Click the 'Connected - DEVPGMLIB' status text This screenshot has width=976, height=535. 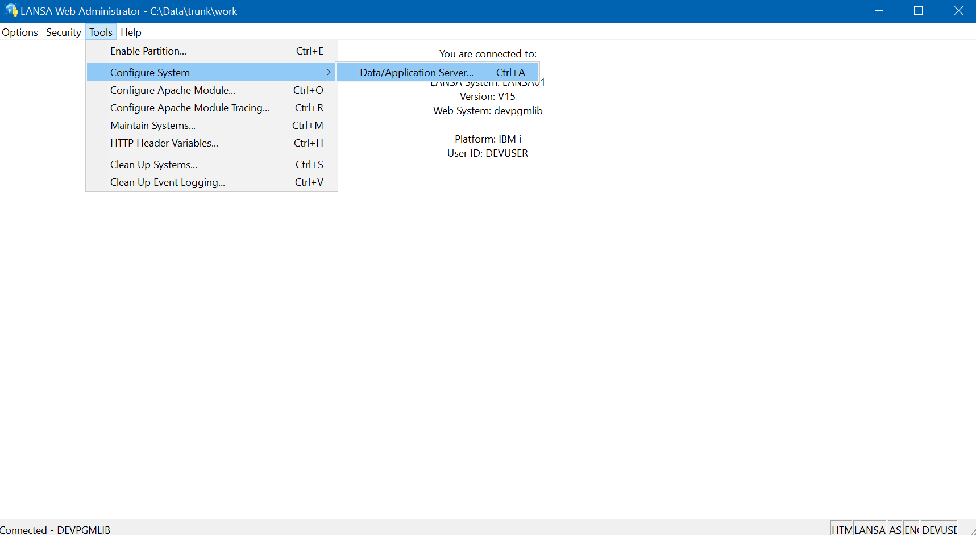pos(55,530)
